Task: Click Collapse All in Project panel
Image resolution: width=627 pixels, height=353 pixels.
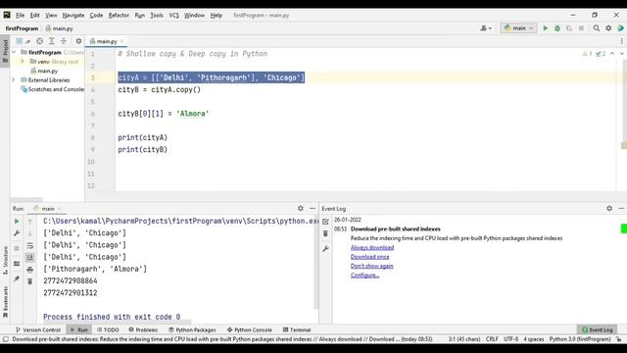Action: [x=64, y=41]
